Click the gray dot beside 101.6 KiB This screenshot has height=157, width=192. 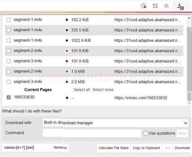click(x=67, y=51)
